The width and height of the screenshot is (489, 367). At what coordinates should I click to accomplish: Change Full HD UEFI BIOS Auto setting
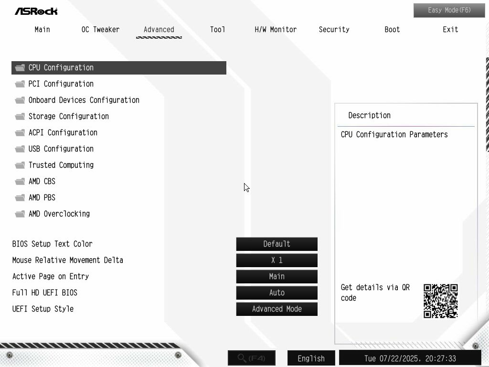(276, 293)
